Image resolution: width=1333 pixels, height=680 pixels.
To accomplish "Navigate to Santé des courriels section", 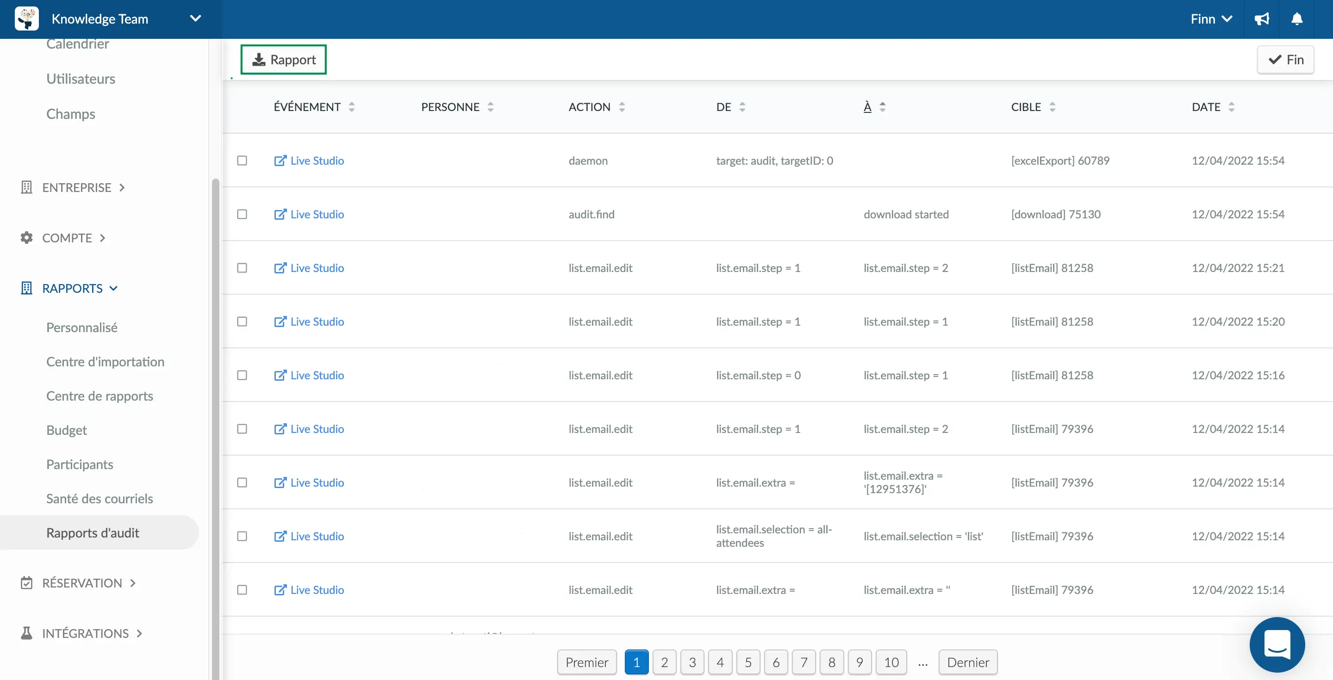I will tap(100, 498).
